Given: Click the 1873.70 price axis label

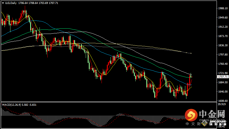Looking at the screenshot, I should pos(223,36).
